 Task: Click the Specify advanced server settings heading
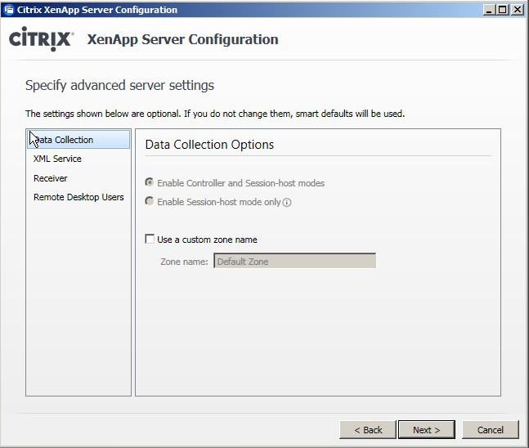coord(119,85)
